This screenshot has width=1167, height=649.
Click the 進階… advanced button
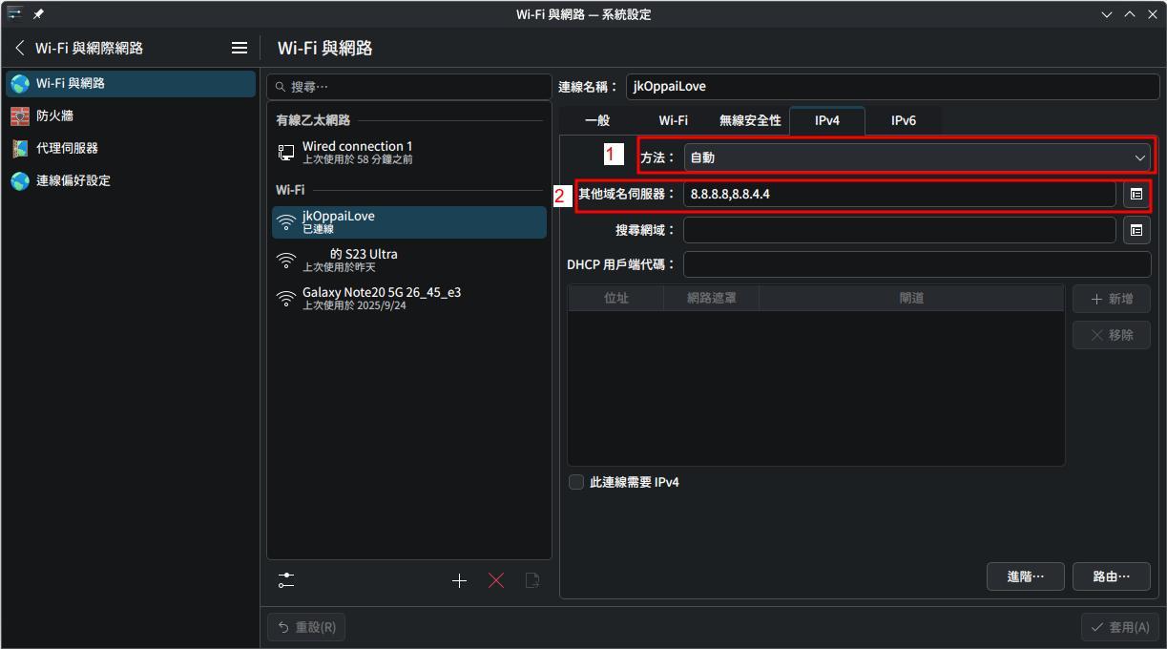(1025, 576)
